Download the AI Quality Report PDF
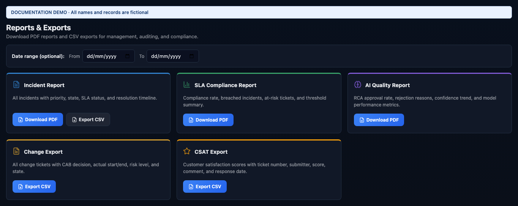Image resolution: width=518 pixels, height=206 pixels. (x=379, y=120)
